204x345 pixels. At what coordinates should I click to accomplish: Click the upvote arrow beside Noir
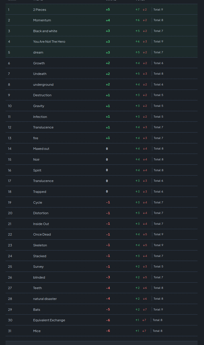[x=136, y=159]
